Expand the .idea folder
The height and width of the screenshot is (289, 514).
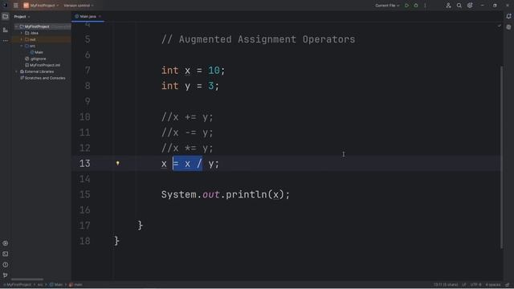click(22, 33)
